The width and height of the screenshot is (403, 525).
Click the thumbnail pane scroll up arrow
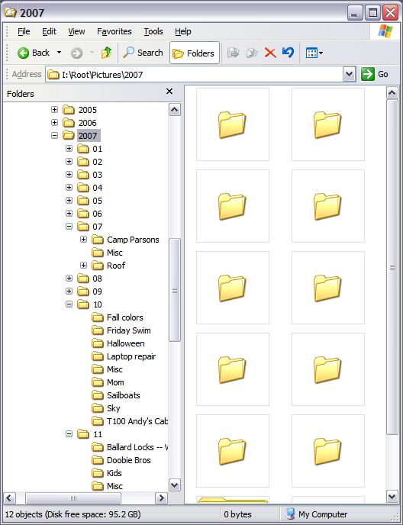(392, 92)
